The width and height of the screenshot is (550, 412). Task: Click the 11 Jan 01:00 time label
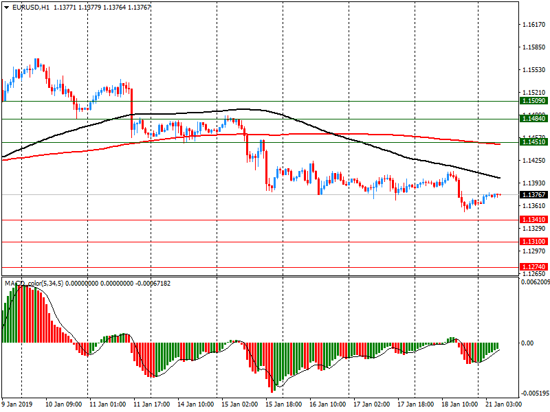(x=108, y=404)
